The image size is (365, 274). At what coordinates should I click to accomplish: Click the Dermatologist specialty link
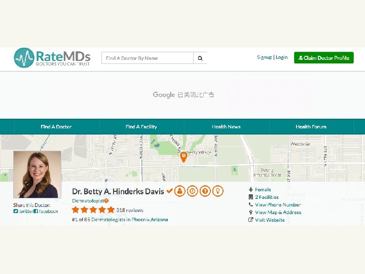[88, 200]
